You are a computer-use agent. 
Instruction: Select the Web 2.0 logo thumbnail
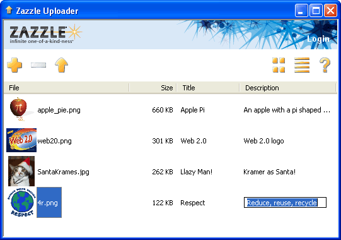pyautogui.click(x=21, y=140)
